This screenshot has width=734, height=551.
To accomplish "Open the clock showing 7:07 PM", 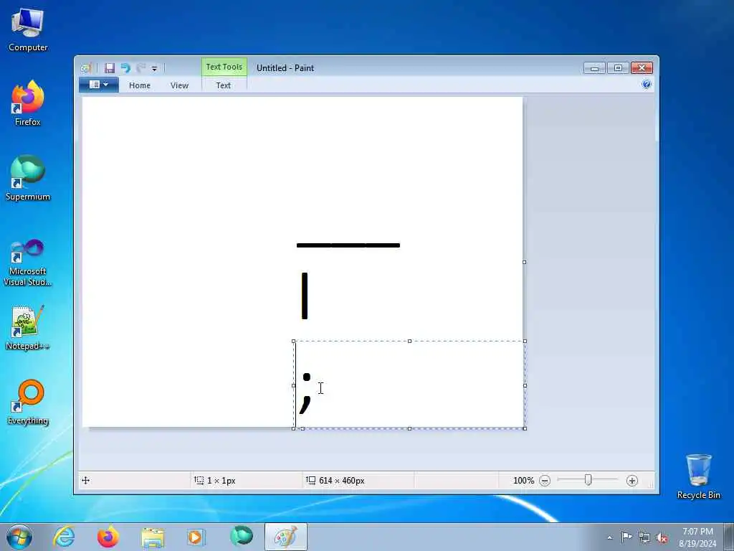I will pyautogui.click(x=697, y=537).
